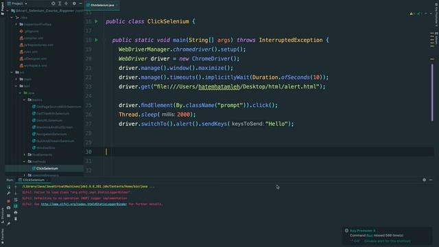Open Project panel settings gear
The image size is (439, 247).
74,3
